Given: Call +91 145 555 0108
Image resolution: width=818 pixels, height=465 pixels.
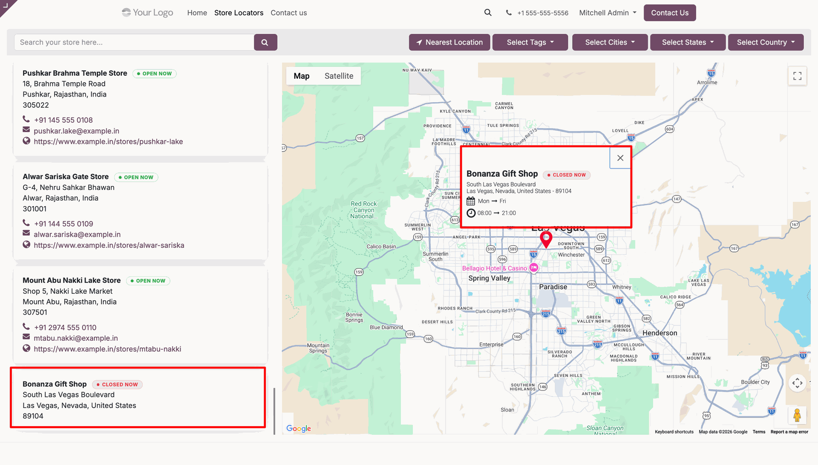Looking at the screenshot, I should pos(63,120).
